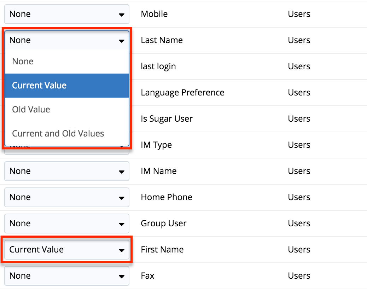Open the Fax field value dropdown
367x290 pixels.
point(66,276)
